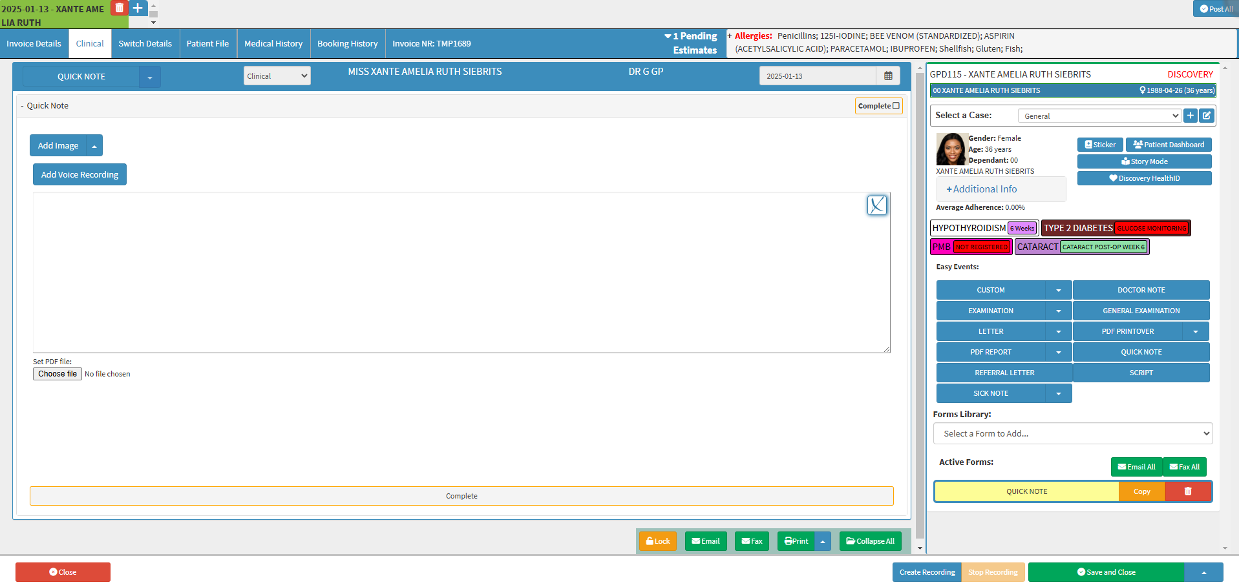Click the patient profile photo

[951, 149]
